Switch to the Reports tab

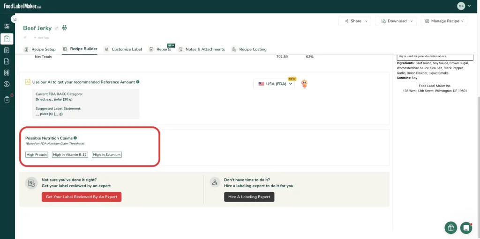[x=160, y=49]
